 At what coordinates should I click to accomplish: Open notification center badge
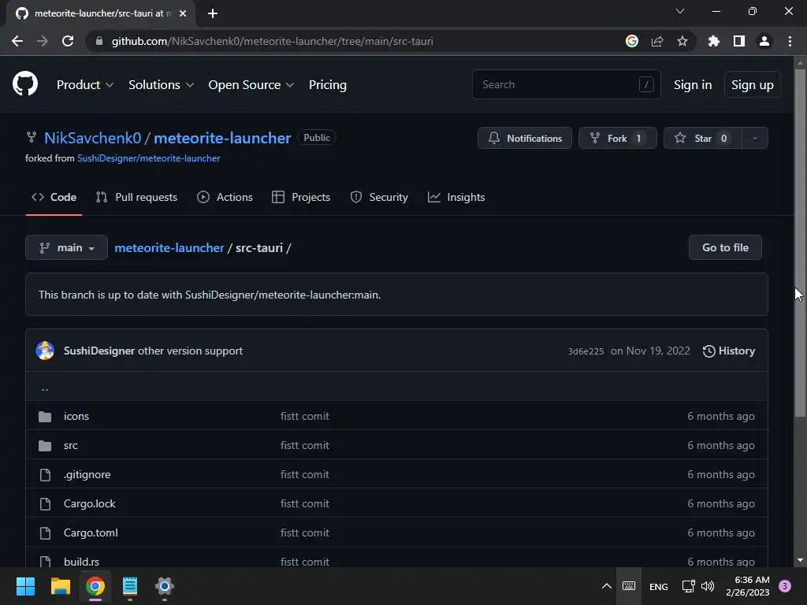click(x=785, y=586)
